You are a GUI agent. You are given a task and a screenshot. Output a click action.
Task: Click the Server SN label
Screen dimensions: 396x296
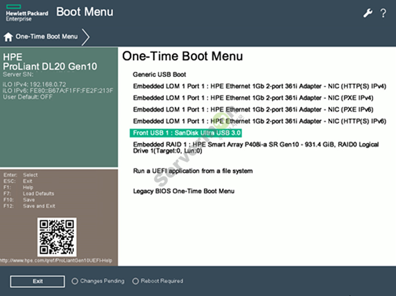pos(18,74)
